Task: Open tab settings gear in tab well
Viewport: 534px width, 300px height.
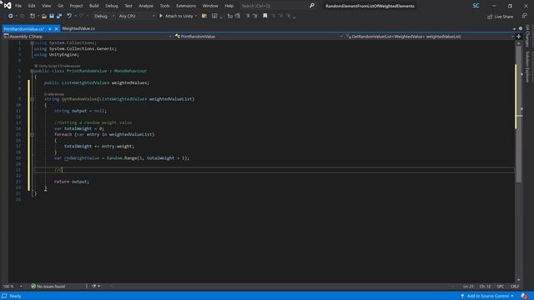Action: click(x=521, y=28)
